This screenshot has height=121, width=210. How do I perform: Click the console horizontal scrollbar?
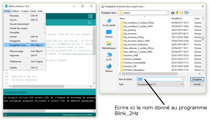[x=26, y=111]
